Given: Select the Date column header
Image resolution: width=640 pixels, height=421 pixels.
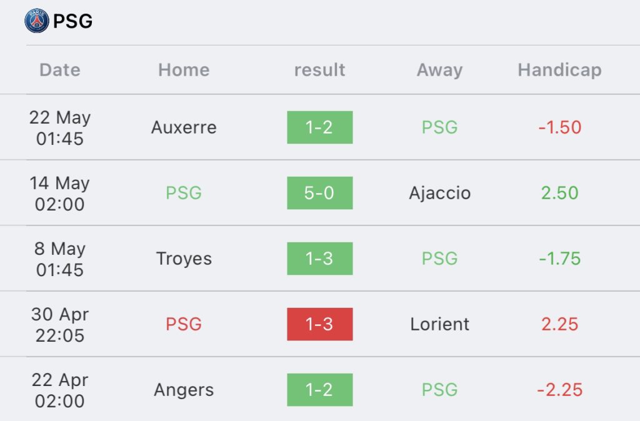Looking at the screenshot, I should pyautogui.click(x=59, y=70).
